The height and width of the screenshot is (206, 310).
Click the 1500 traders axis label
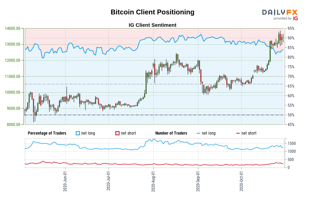pyautogui.click(x=292, y=144)
